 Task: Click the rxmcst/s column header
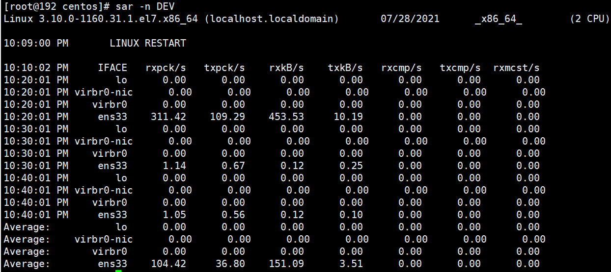(x=516, y=68)
